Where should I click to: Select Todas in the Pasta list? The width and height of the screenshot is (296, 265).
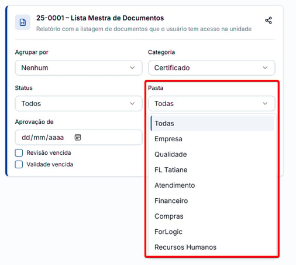(x=212, y=123)
